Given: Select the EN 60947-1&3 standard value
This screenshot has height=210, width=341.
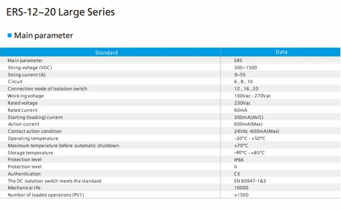Looking at the screenshot, I should tap(250, 181).
